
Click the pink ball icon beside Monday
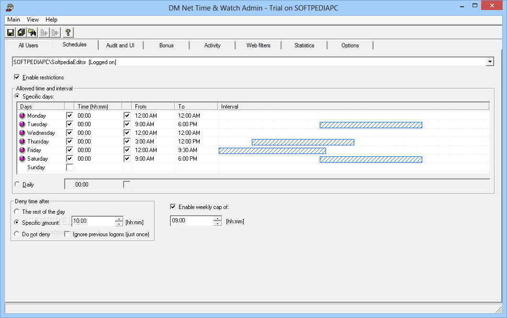click(x=23, y=116)
